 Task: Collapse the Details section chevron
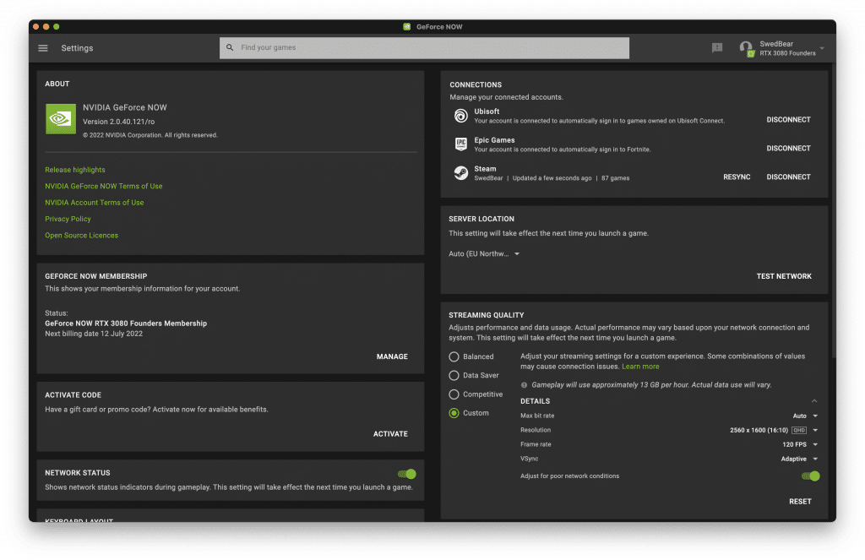tap(814, 401)
